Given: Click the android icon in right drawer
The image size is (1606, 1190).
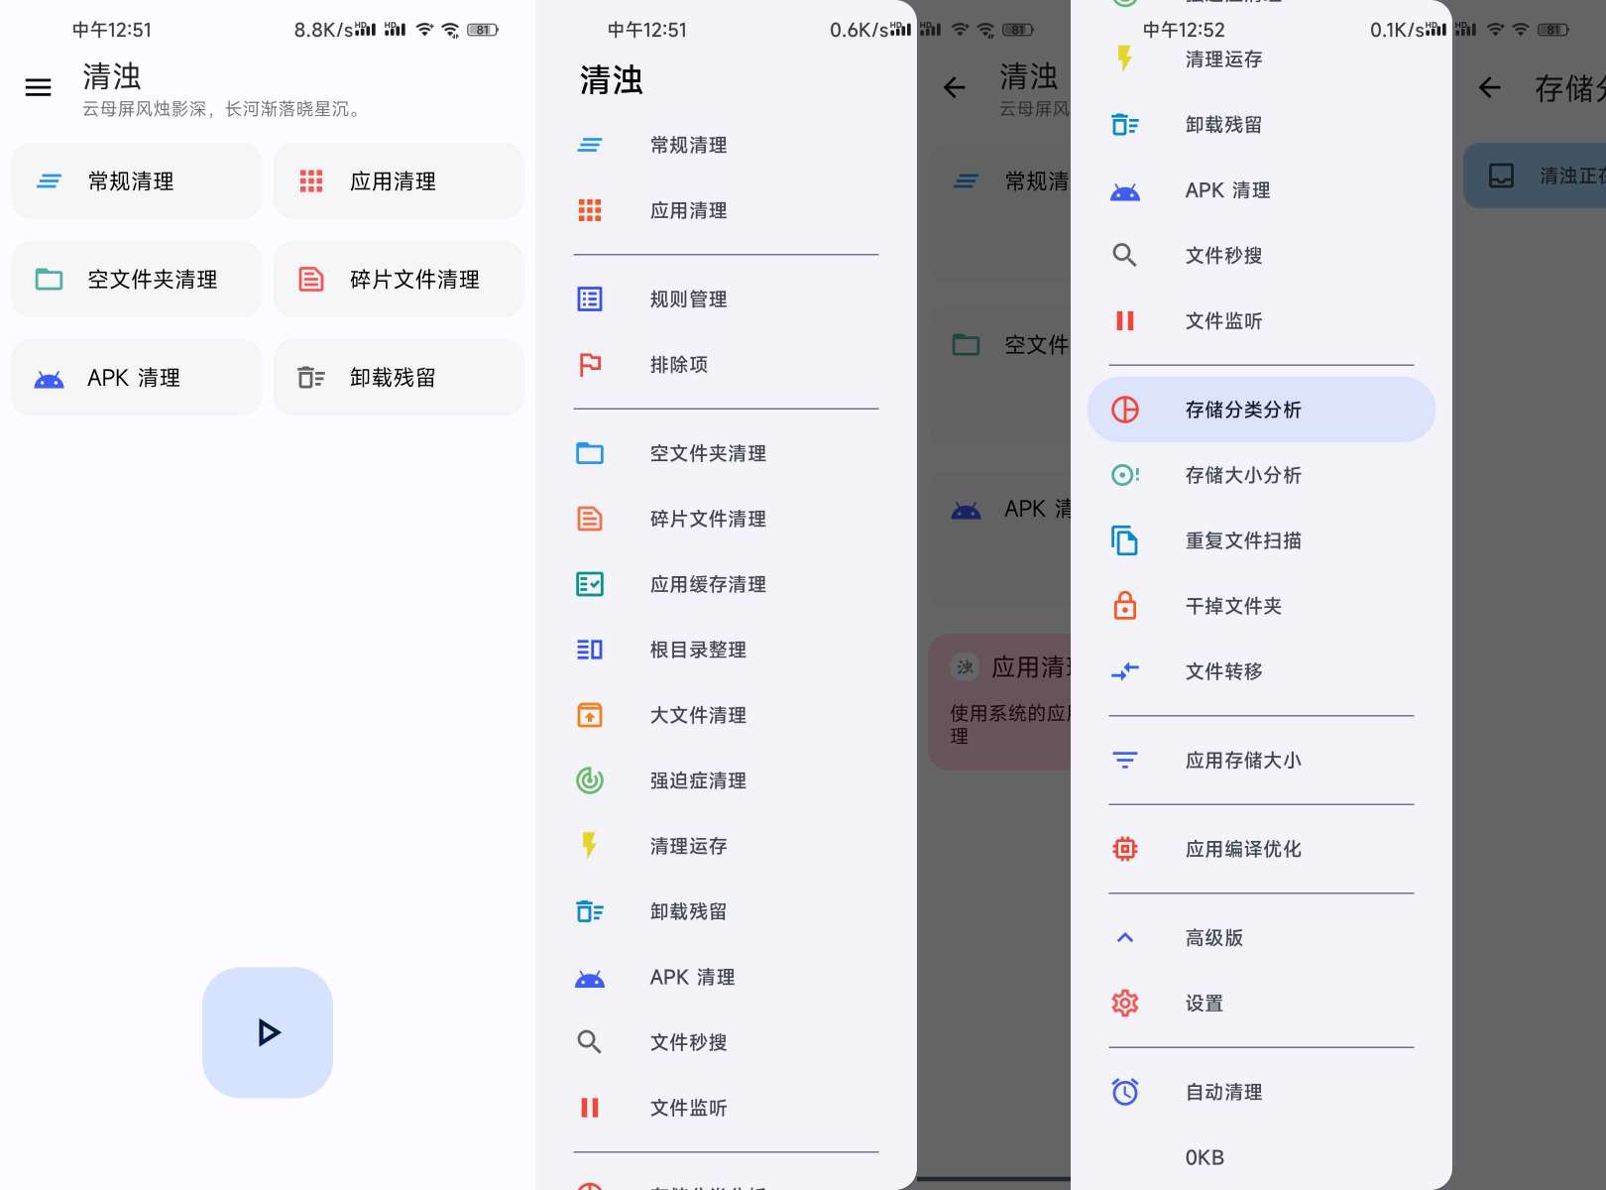Looking at the screenshot, I should click(1125, 192).
